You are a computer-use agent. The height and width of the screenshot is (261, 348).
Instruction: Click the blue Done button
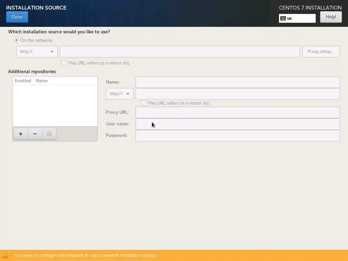[x=17, y=17]
